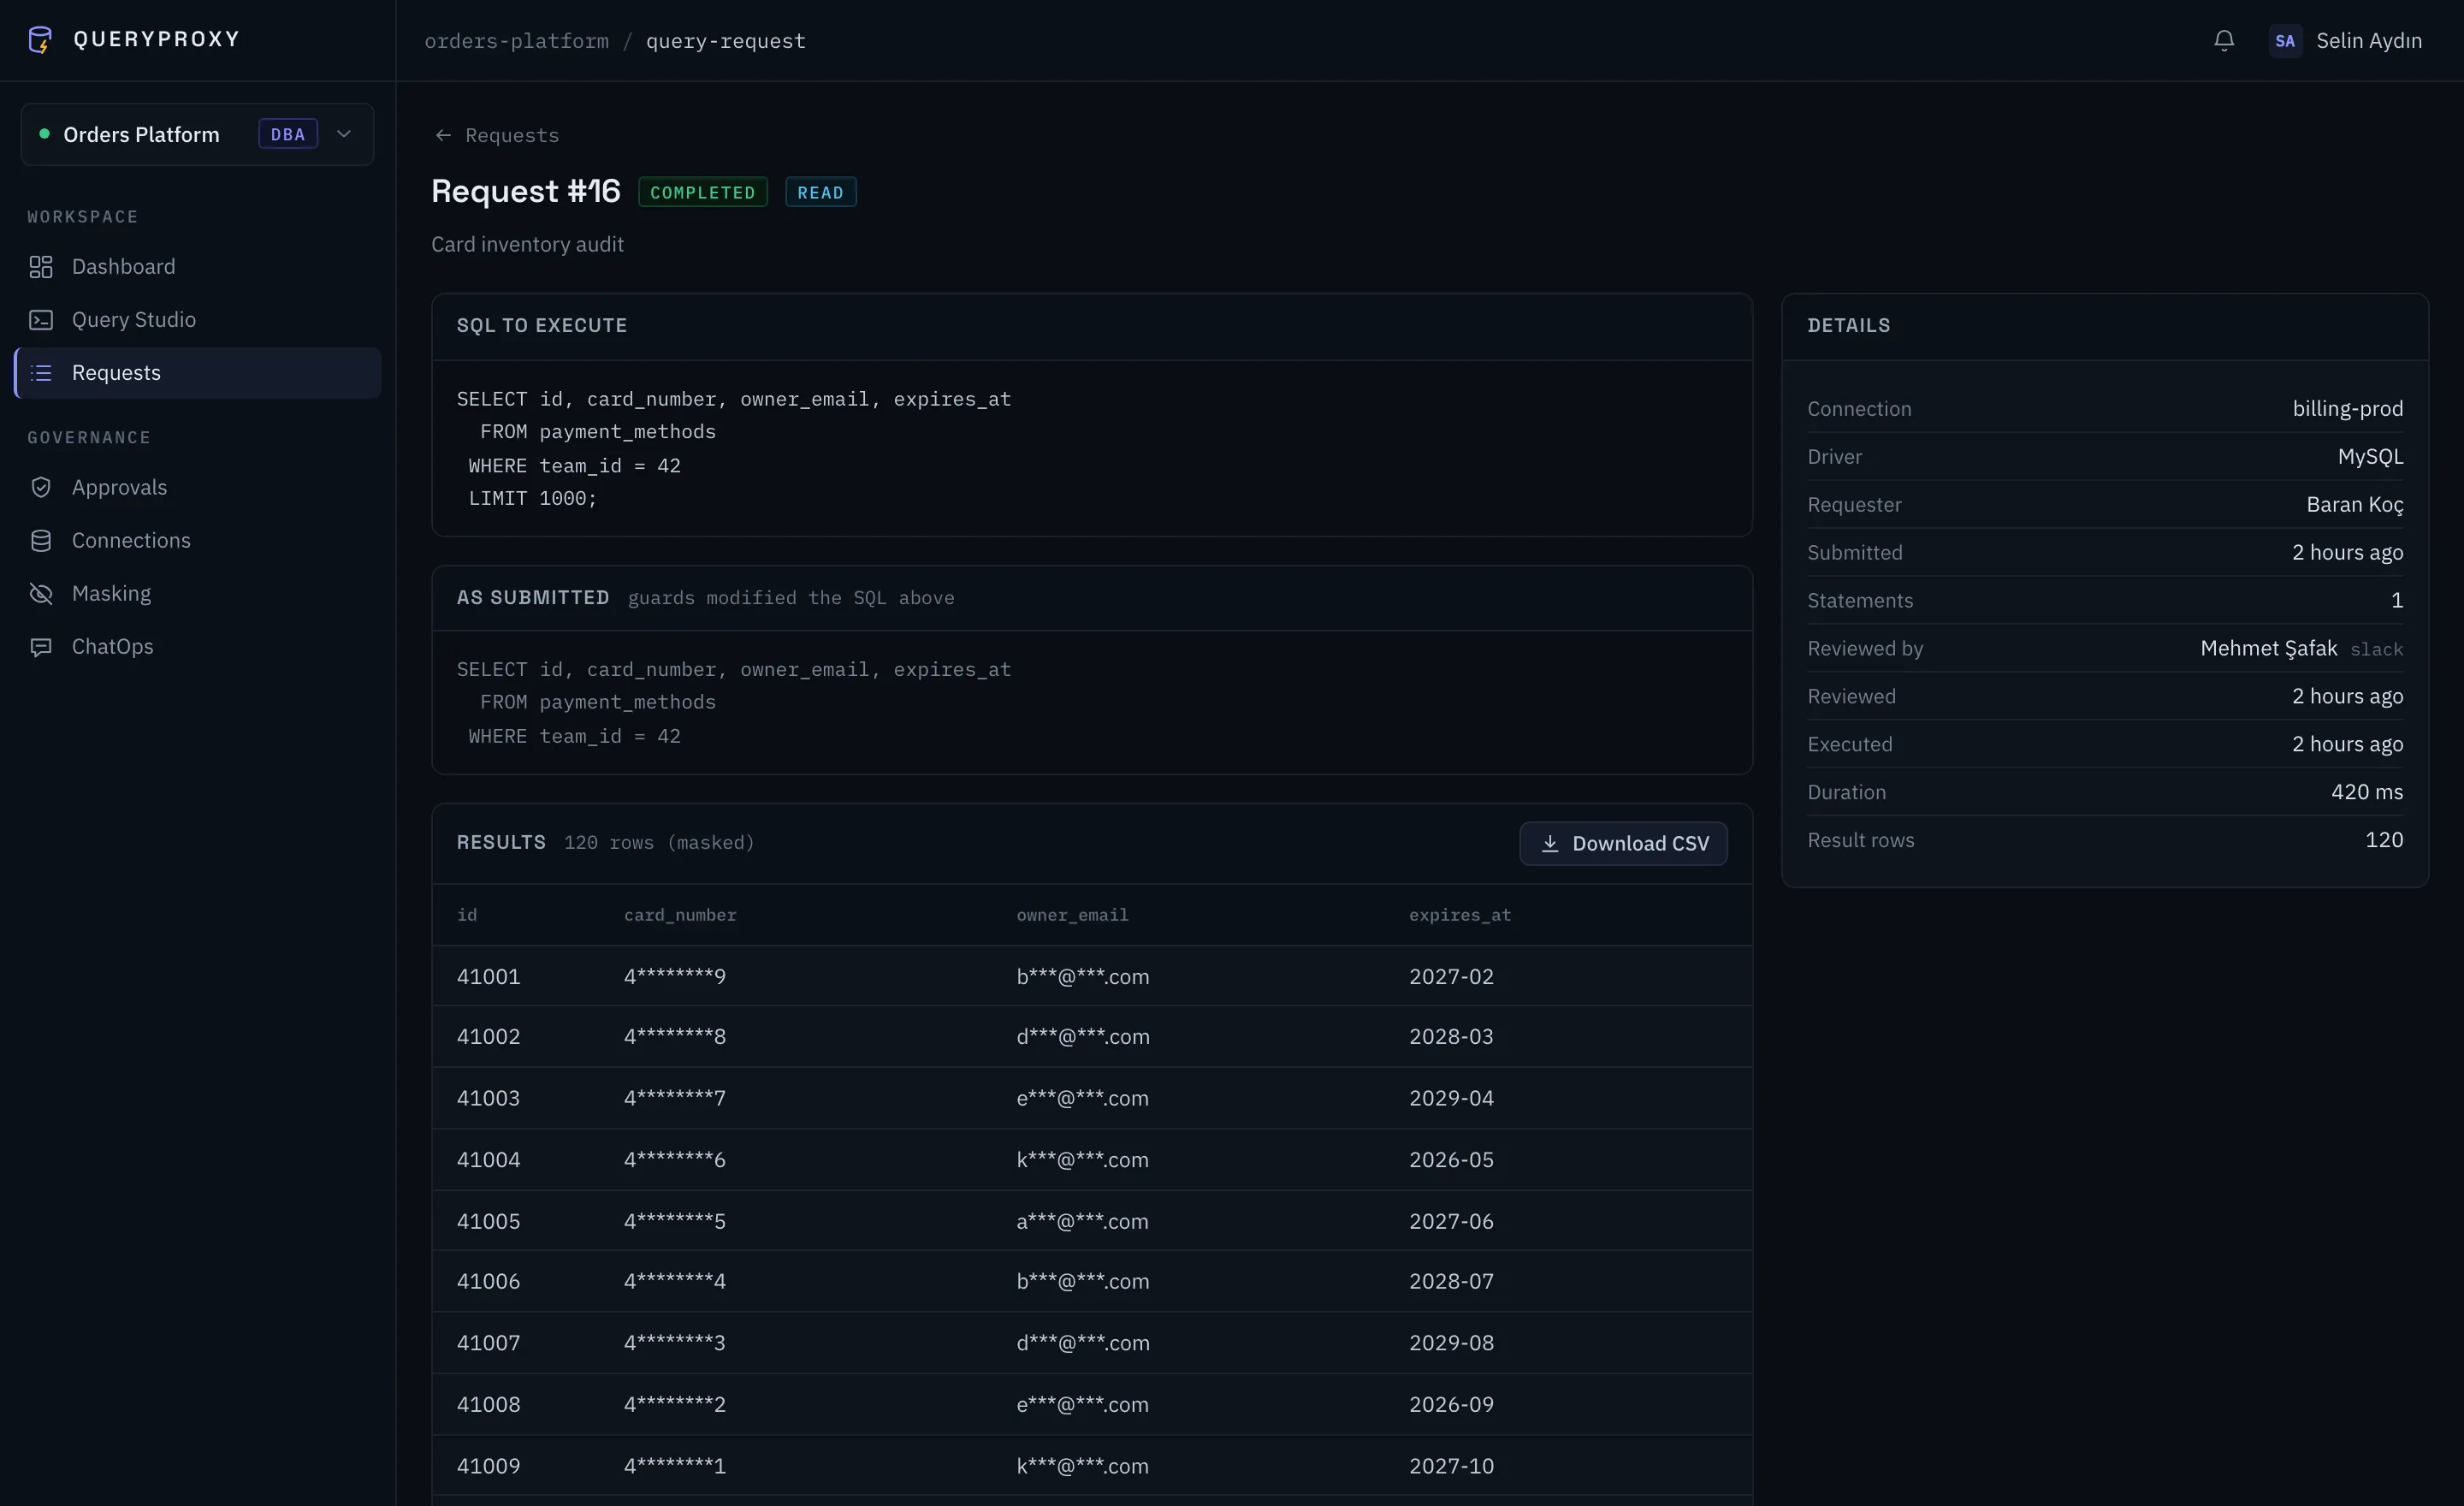This screenshot has width=2464, height=1506.
Task: Select Approvals in Governance
Action: [x=197, y=487]
